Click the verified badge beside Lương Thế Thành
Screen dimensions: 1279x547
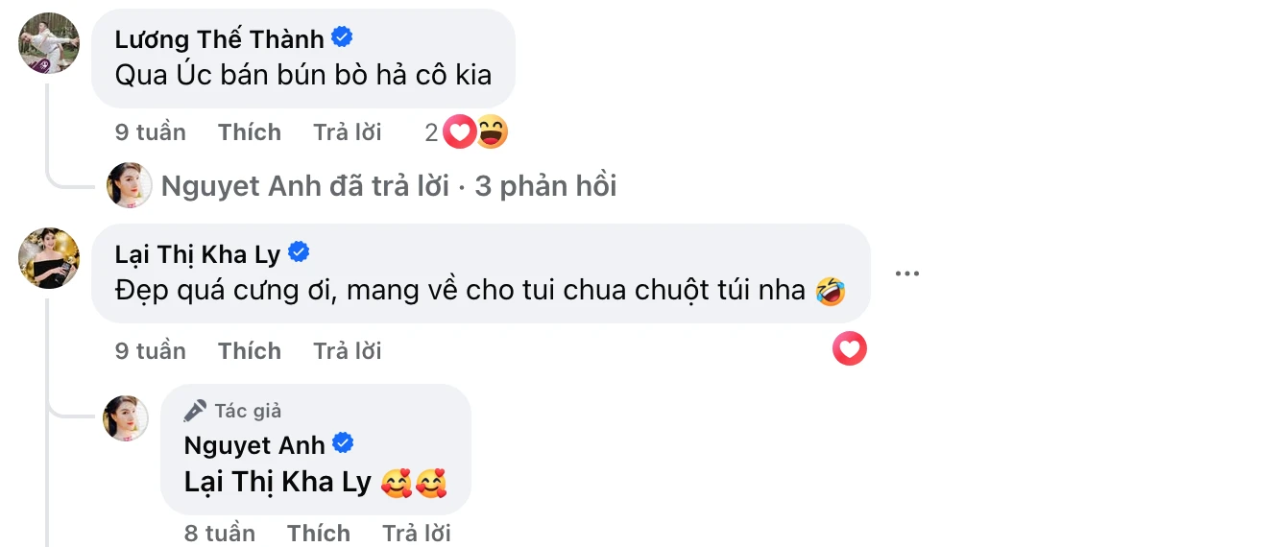pyautogui.click(x=342, y=37)
